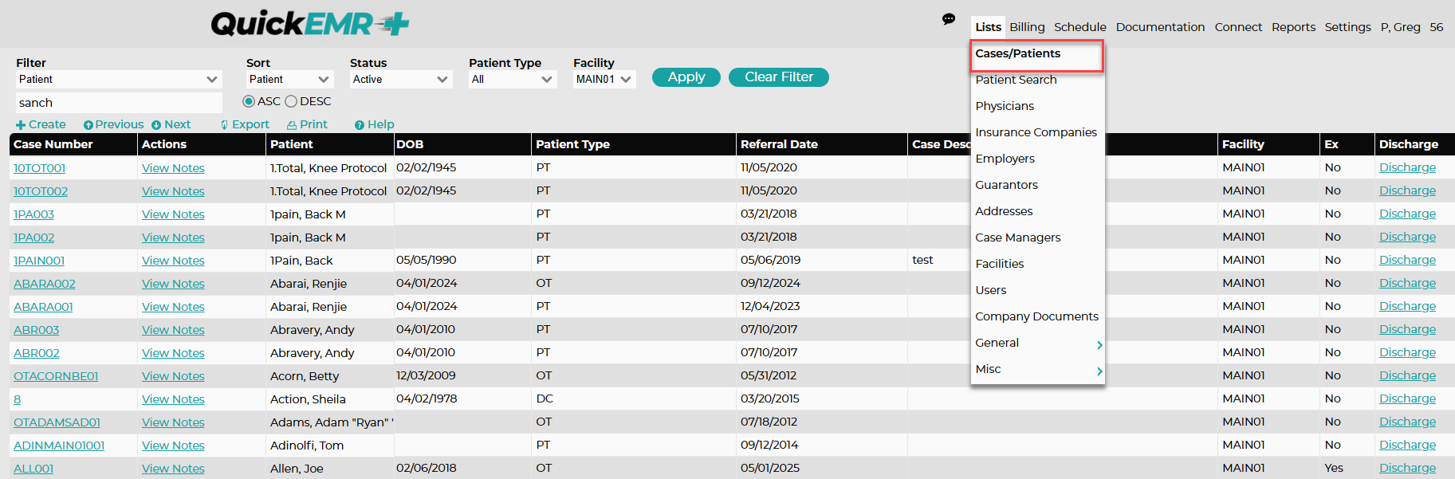Open the Status dropdown showing Active

(x=401, y=79)
